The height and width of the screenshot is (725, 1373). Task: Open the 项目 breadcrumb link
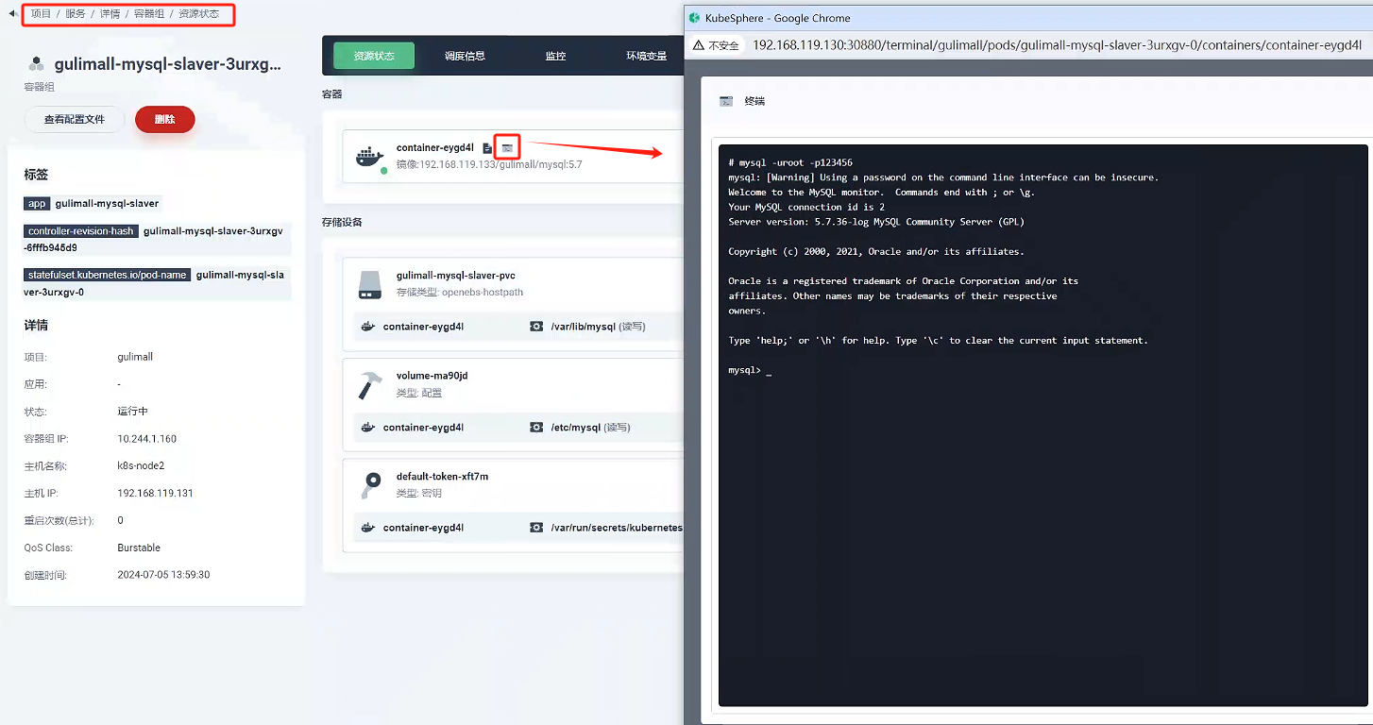pyautogui.click(x=41, y=14)
